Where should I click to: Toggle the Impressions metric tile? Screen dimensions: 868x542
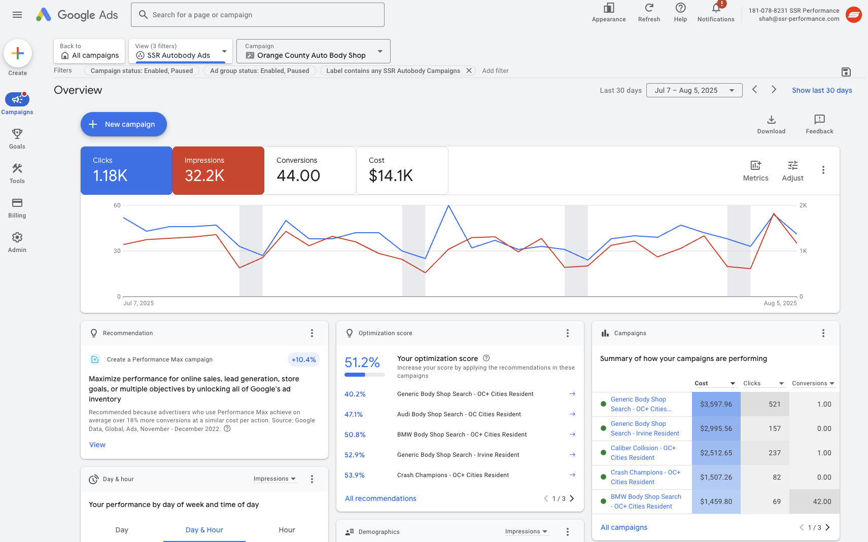tap(218, 170)
